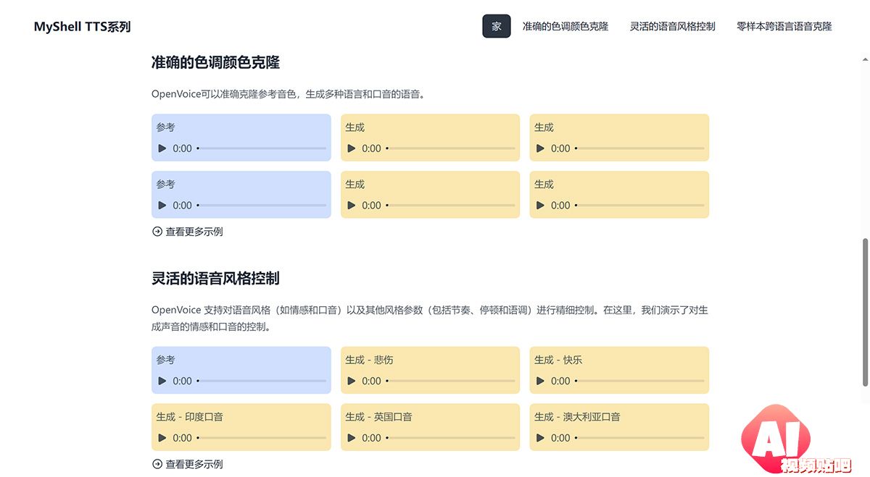The height and width of the screenshot is (477, 870).
Task: Open 查看更多示例 under 灵活的语音风格控制 section
Action: [x=187, y=464]
